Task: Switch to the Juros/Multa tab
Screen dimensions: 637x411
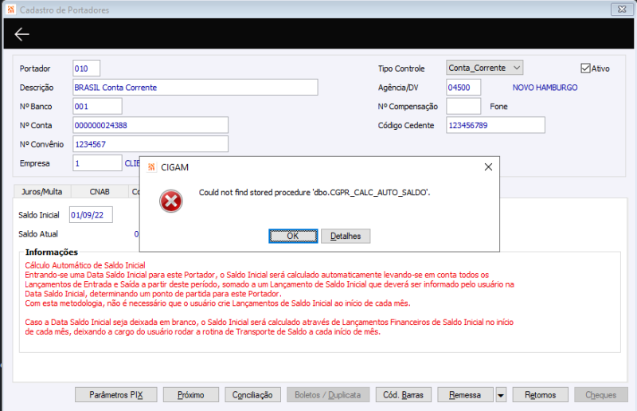Action: click(42, 191)
